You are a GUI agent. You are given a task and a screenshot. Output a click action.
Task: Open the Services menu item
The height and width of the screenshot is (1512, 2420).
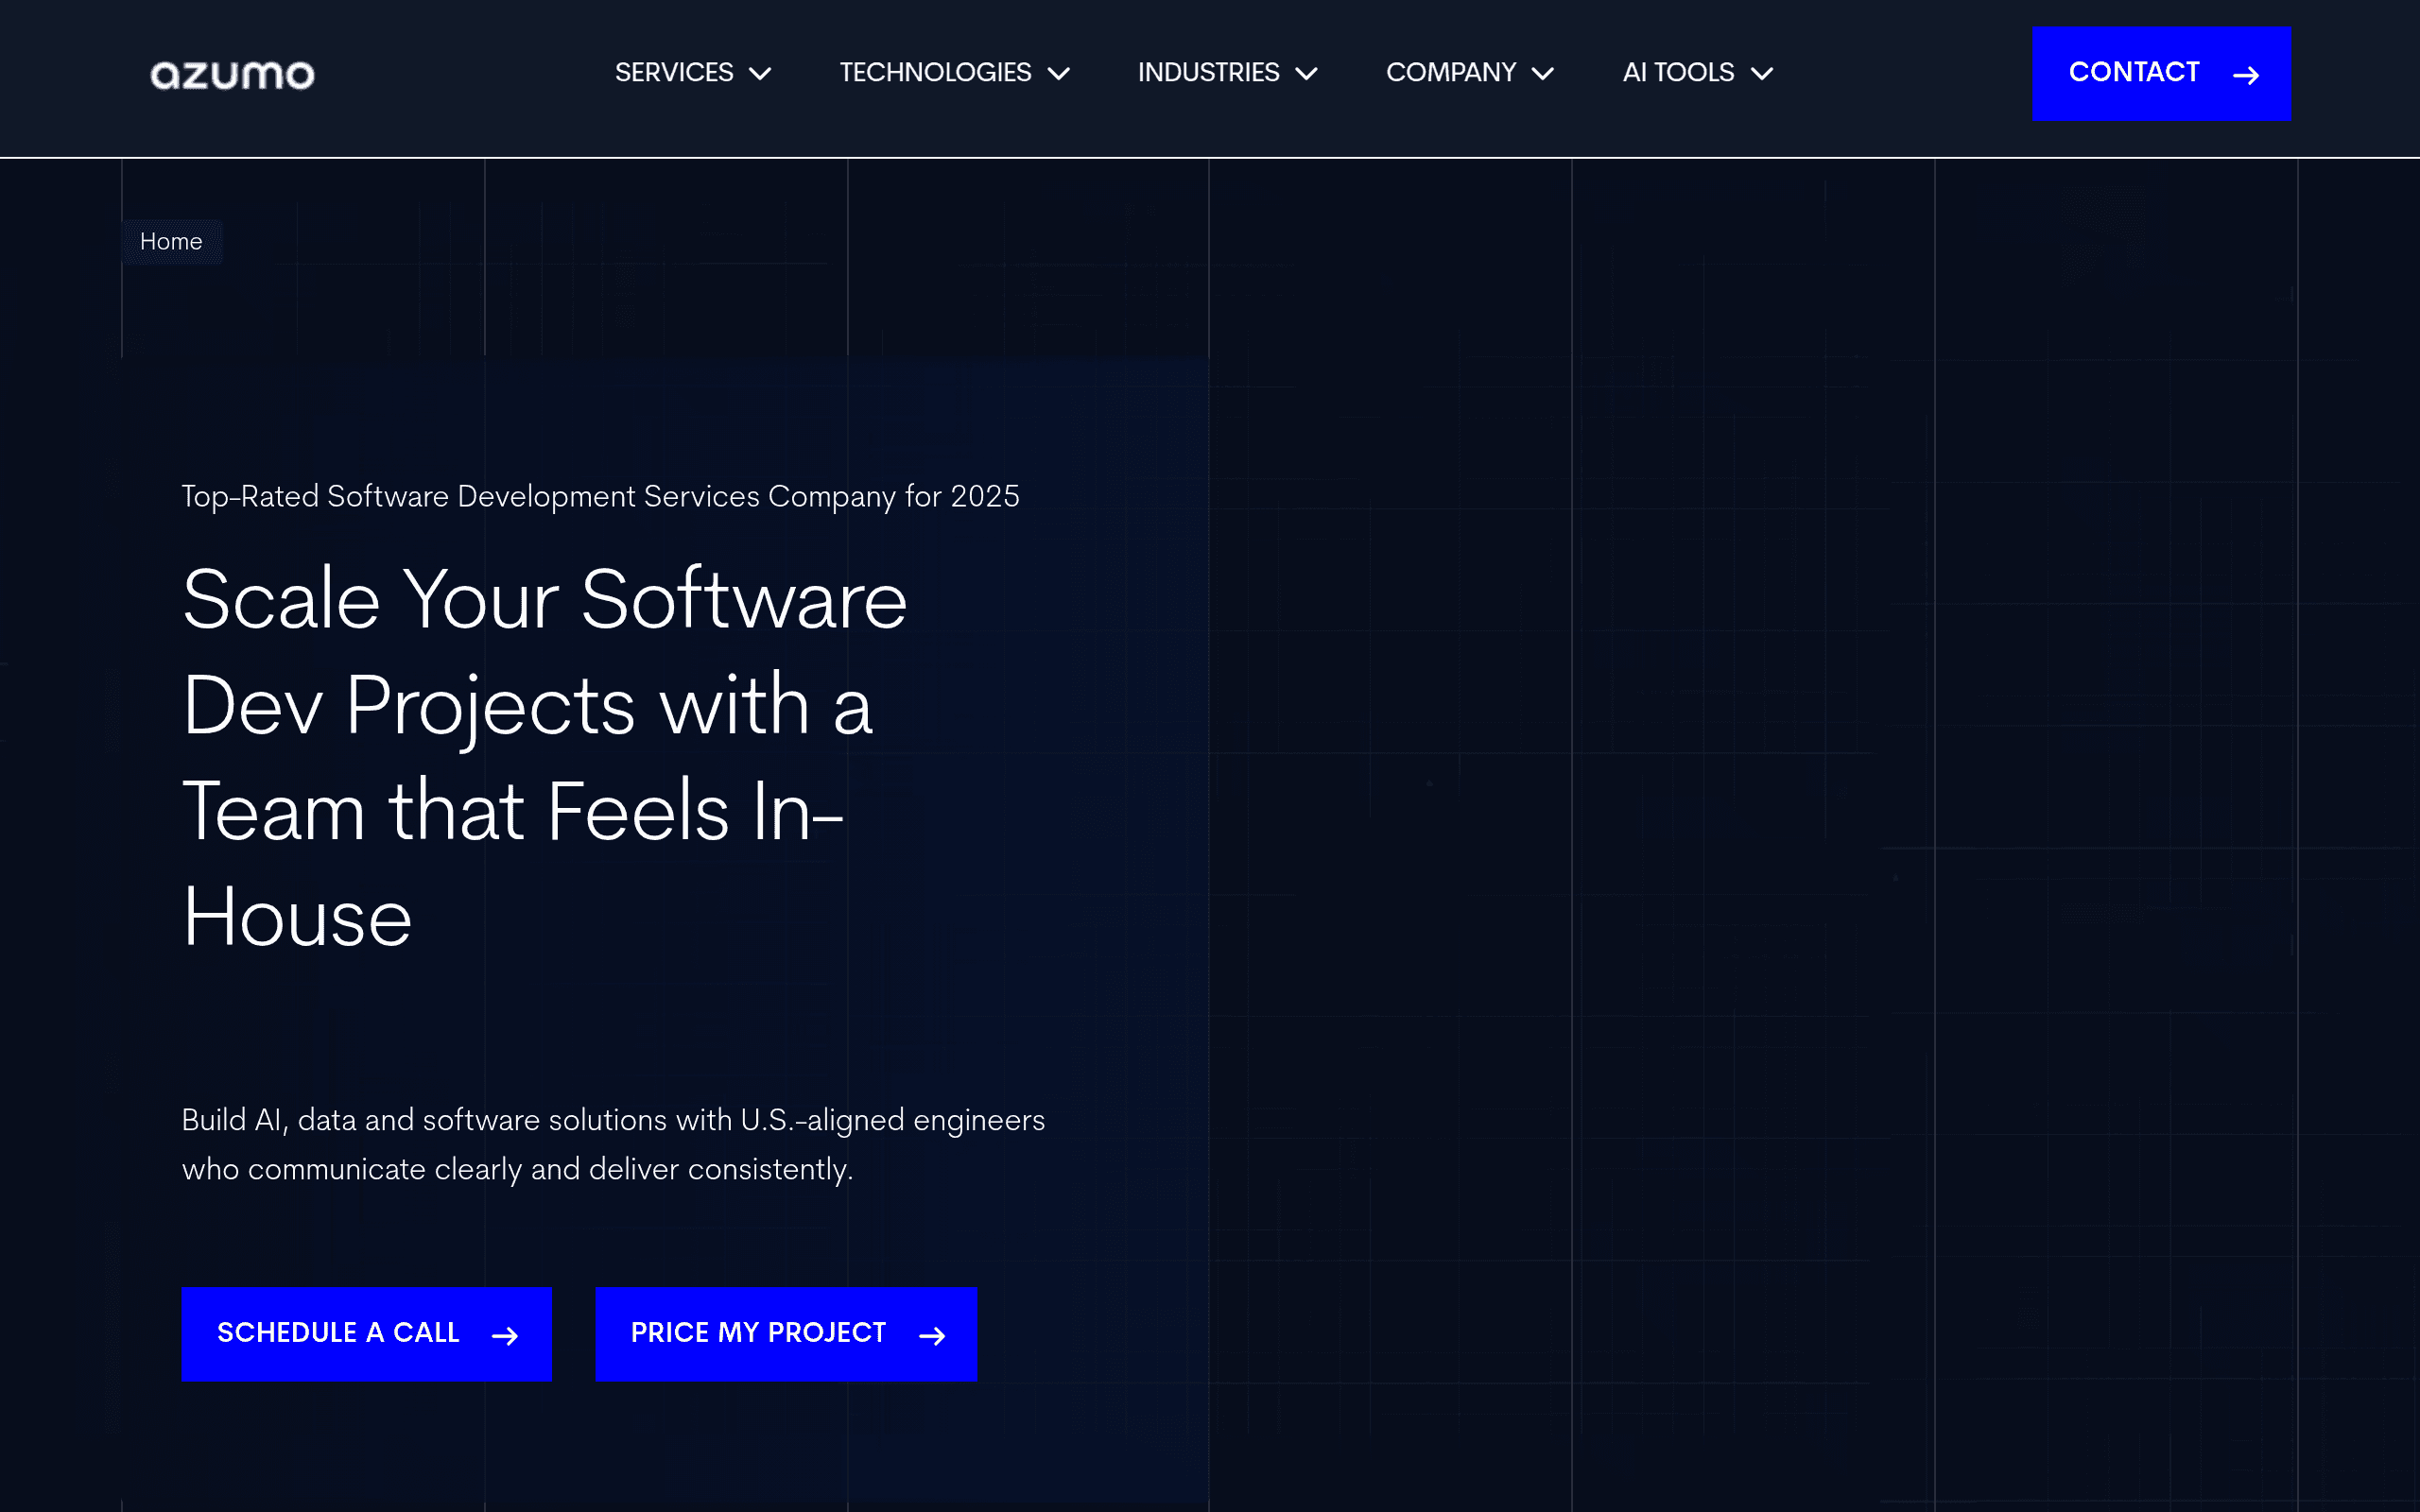click(x=675, y=72)
